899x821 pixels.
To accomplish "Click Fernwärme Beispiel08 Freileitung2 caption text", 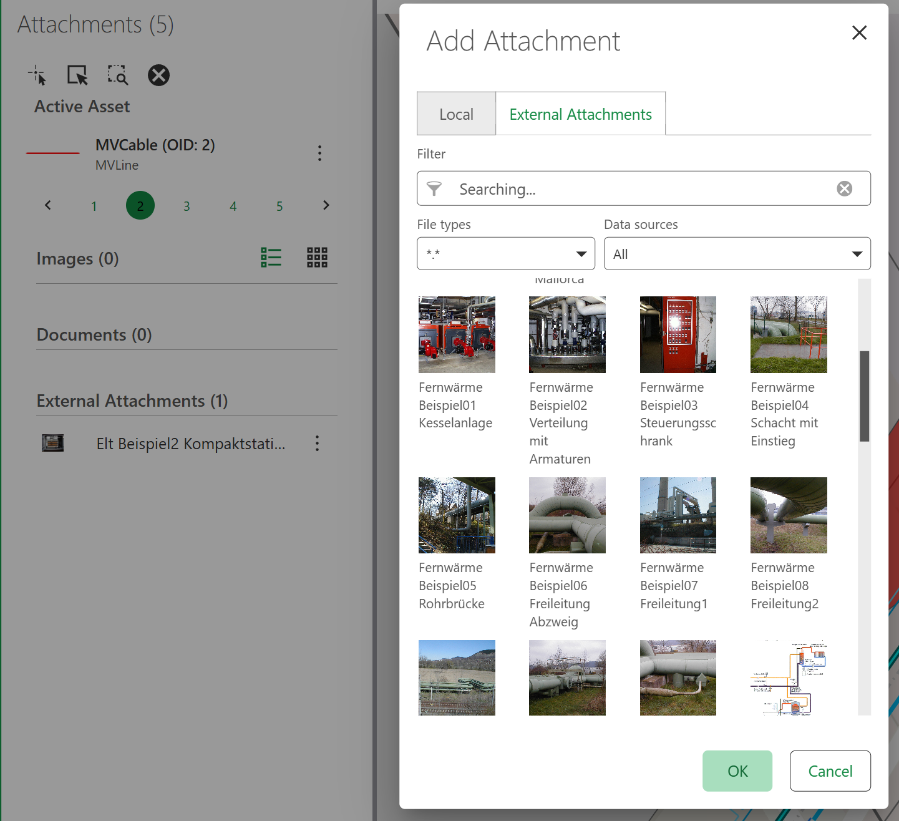I will (x=785, y=586).
